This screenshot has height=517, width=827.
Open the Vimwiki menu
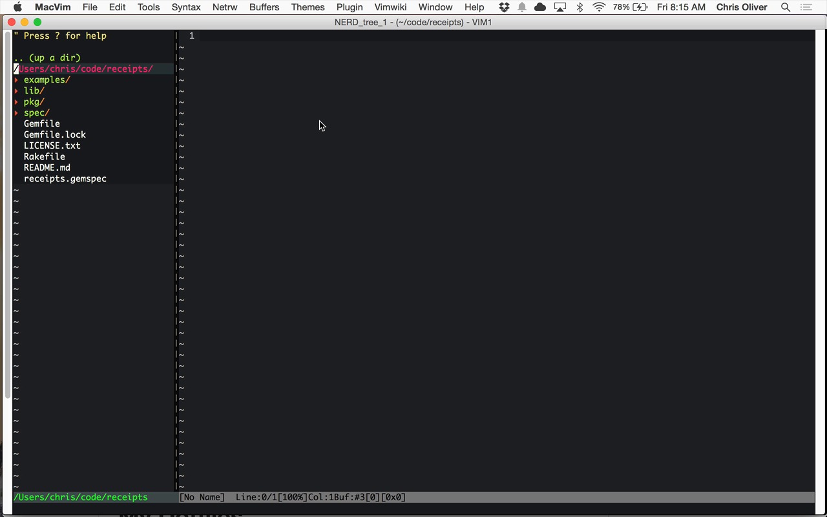[x=390, y=7]
